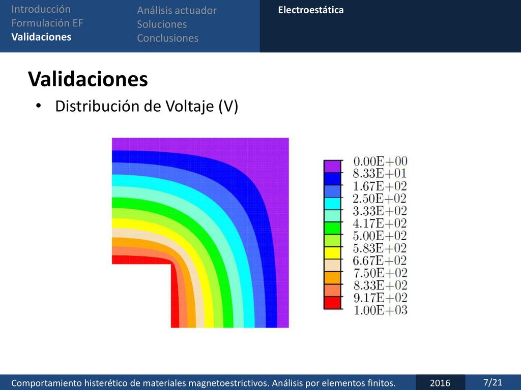Click the legend value 7.50E+02
The height and width of the screenshot is (390, 521).
(381, 273)
